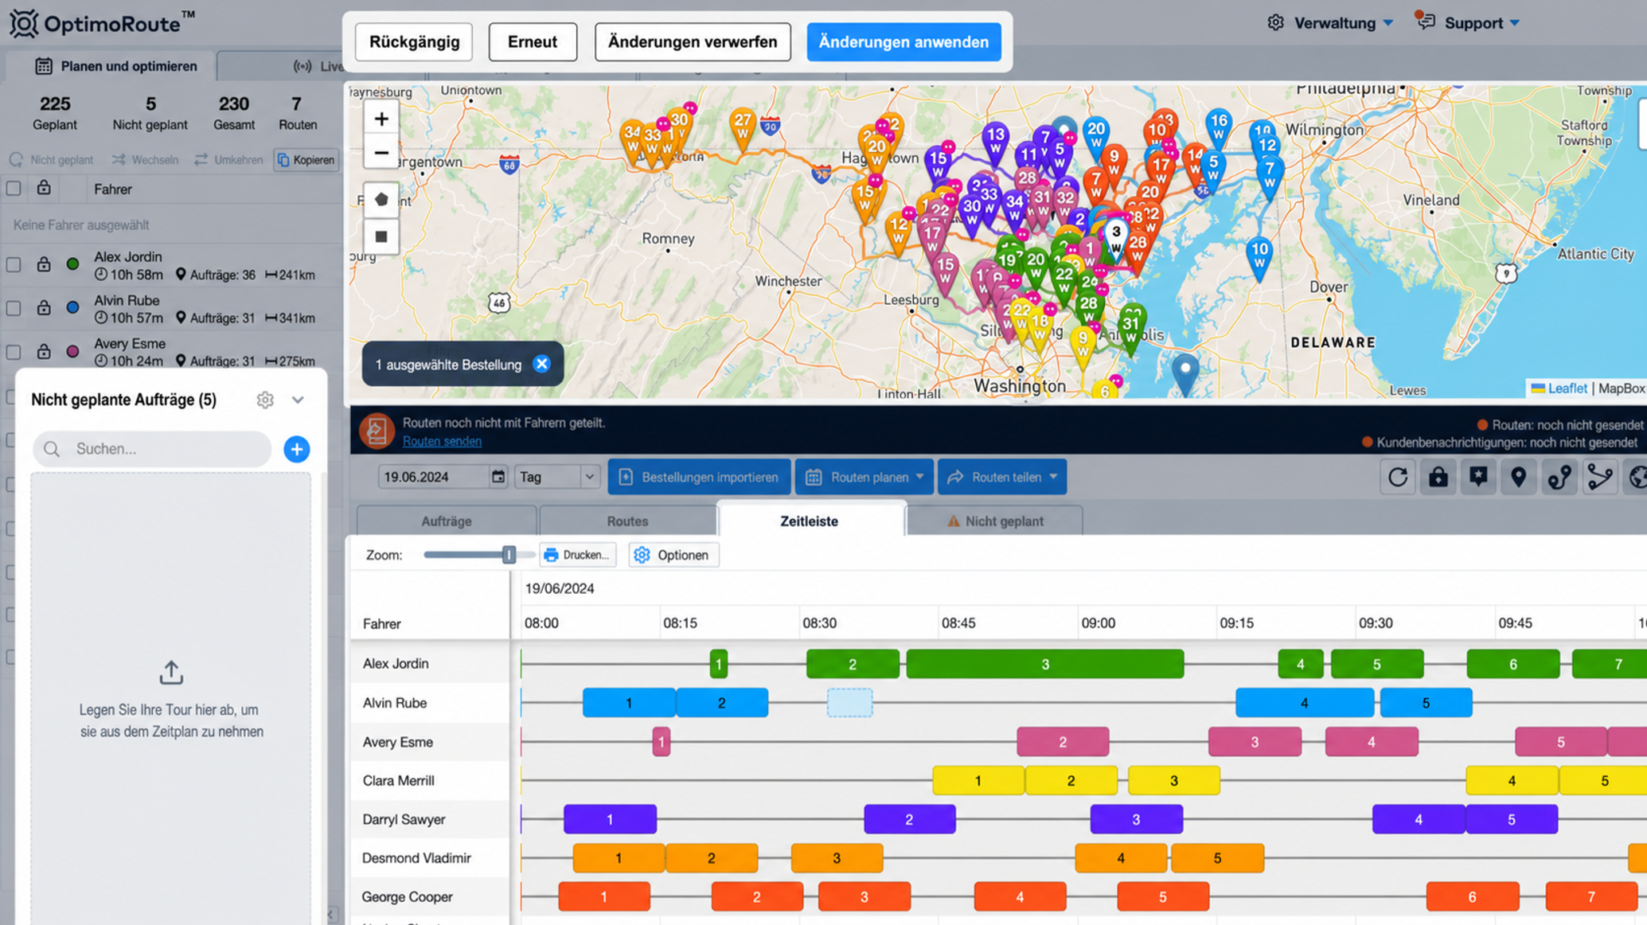Click the Routen senden link
This screenshot has width=1647, height=925.
[442, 441]
